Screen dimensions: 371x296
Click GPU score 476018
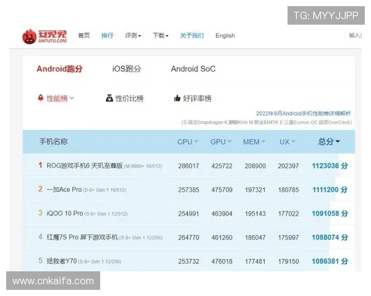(222, 261)
